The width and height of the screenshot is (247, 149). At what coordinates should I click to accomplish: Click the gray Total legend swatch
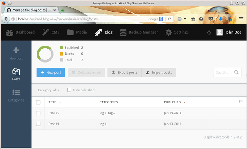pyautogui.click(x=61, y=60)
